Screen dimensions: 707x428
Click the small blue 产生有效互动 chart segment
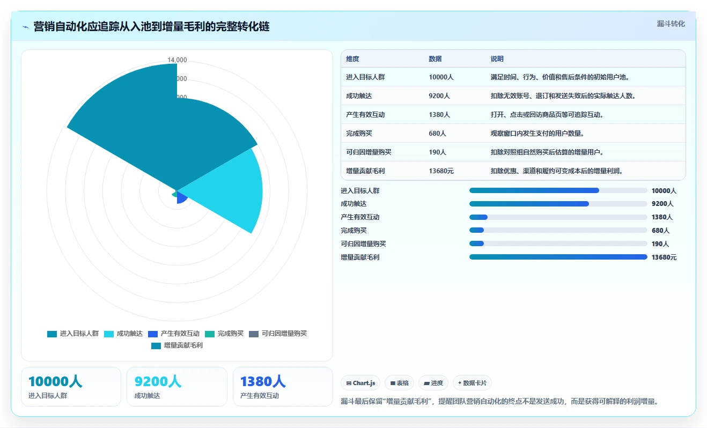(x=181, y=196)
